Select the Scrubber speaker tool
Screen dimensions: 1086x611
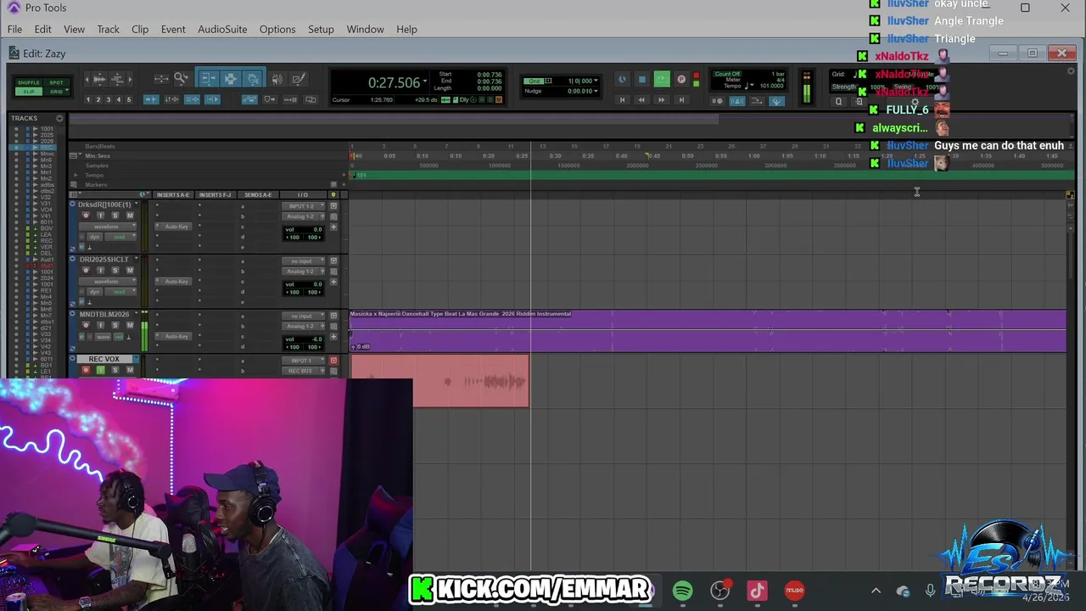[x=277, y=78]
